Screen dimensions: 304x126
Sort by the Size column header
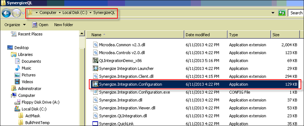285,35
